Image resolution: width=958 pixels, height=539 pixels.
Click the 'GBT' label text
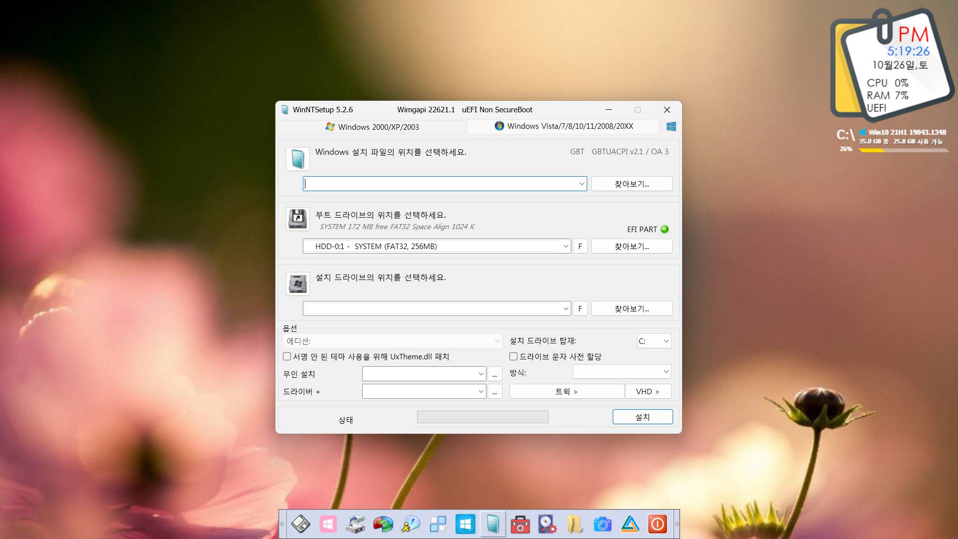pos(577,152)
